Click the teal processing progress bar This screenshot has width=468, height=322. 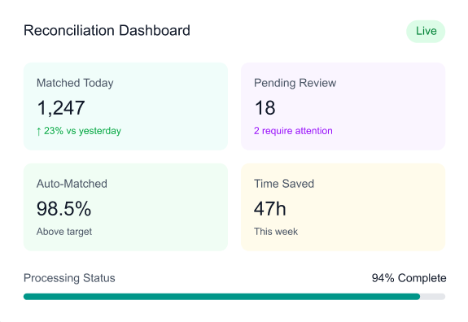tap(221, 297)
